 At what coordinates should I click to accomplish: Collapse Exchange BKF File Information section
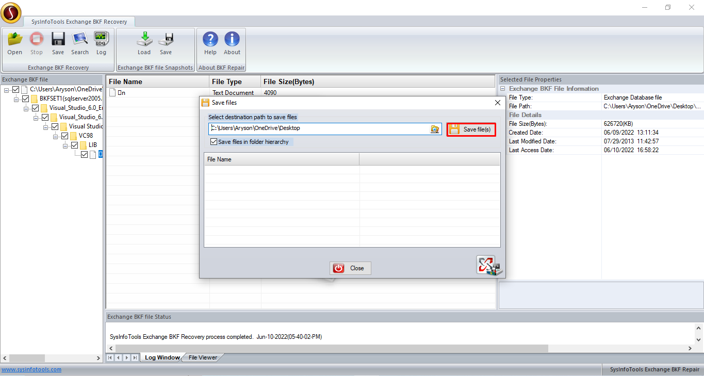503,89
